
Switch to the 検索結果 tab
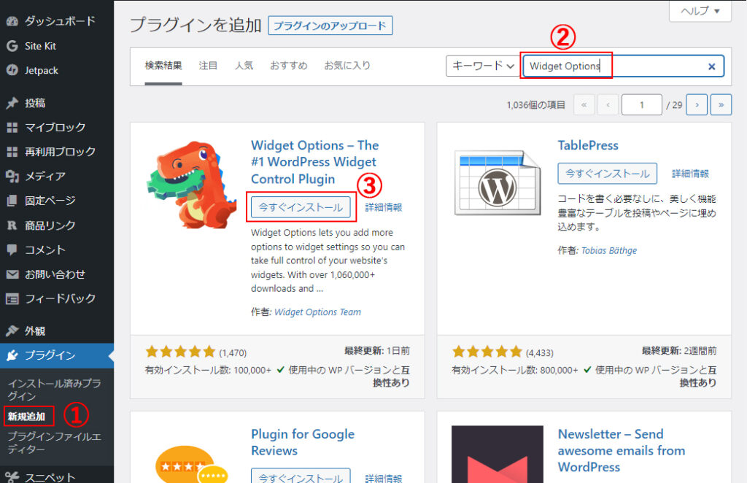(x=163, y=66)
